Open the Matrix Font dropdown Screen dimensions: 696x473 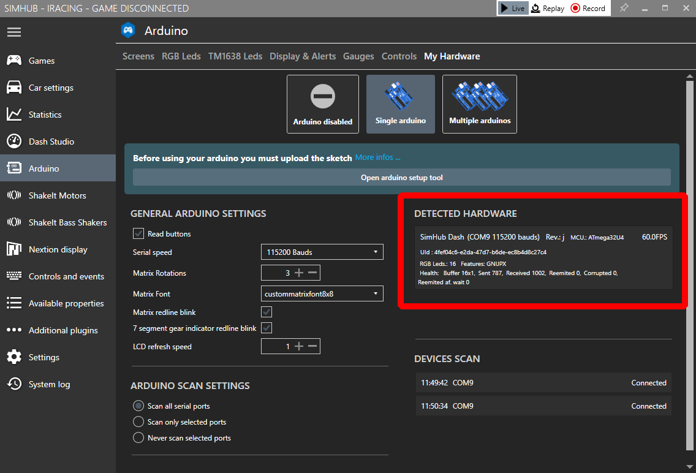pyautogui.click(x=322, y=293)
